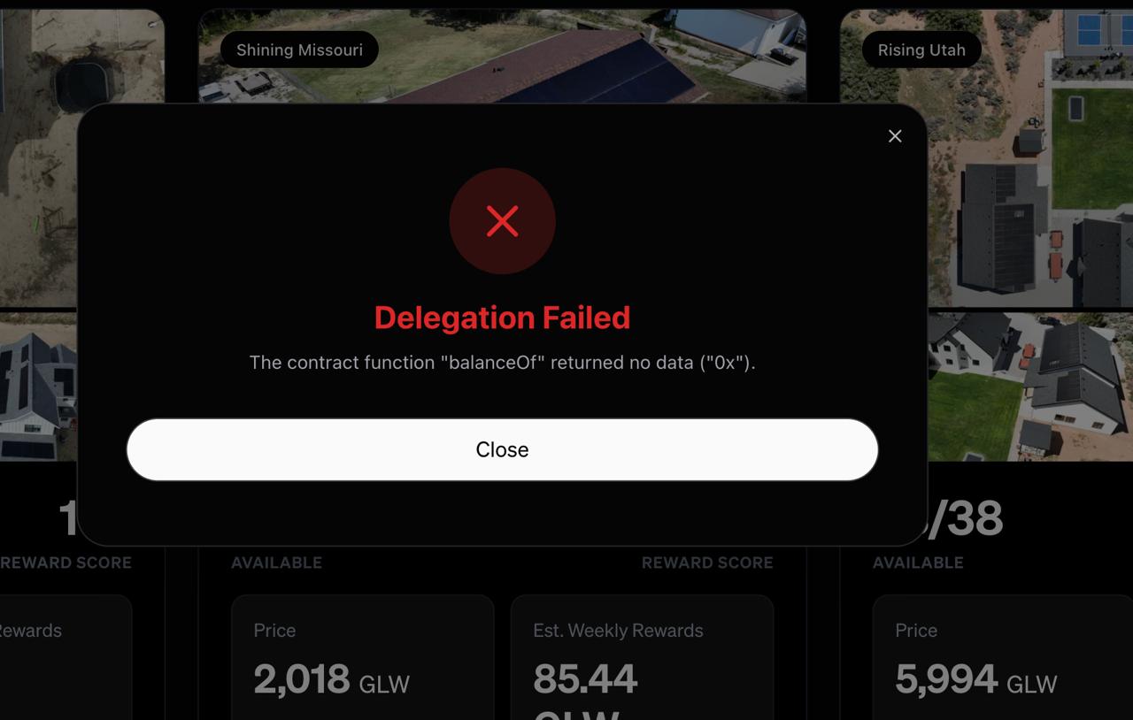1133x720 pixels.
Task: Open the Rising Utah farm label
Action: 921,50
